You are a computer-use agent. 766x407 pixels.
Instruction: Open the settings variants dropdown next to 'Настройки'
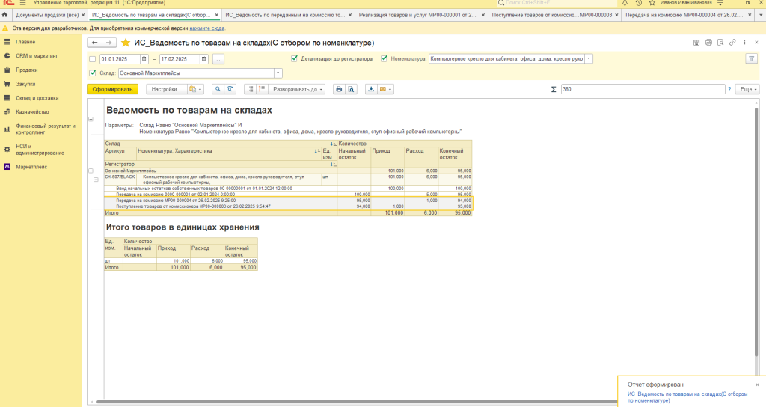[195, 90]
